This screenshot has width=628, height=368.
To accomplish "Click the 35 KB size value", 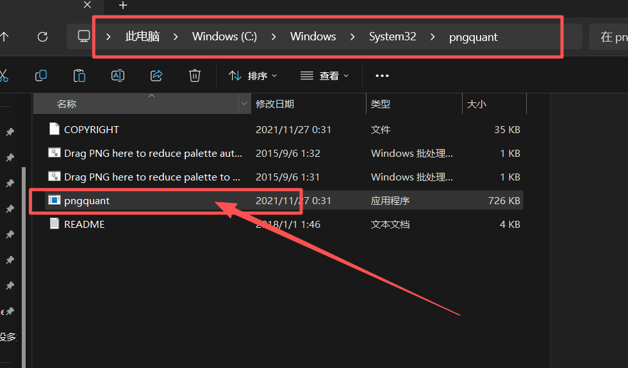I will point(507,129).
